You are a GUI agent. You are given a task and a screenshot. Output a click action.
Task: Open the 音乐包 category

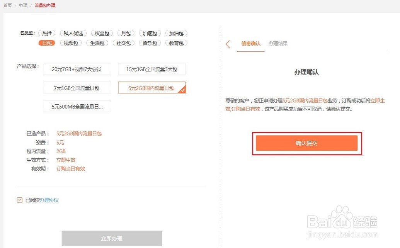[x=150, y=43]
